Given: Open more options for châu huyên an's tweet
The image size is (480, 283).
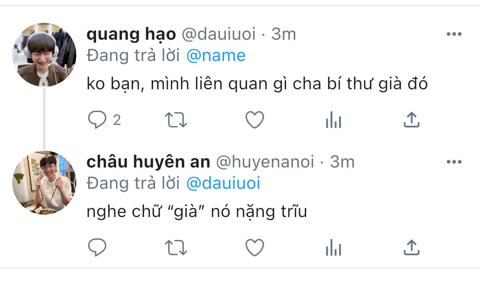Looking at the screenshot, I should click(x=454, y=162).
